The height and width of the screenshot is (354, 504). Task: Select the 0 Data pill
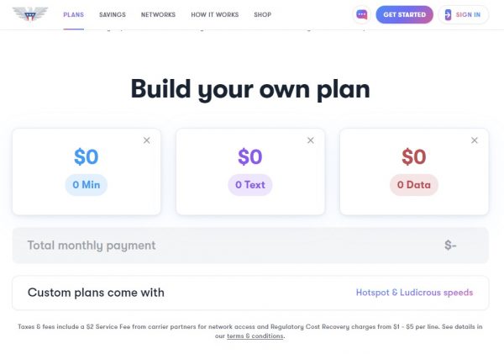414,184
